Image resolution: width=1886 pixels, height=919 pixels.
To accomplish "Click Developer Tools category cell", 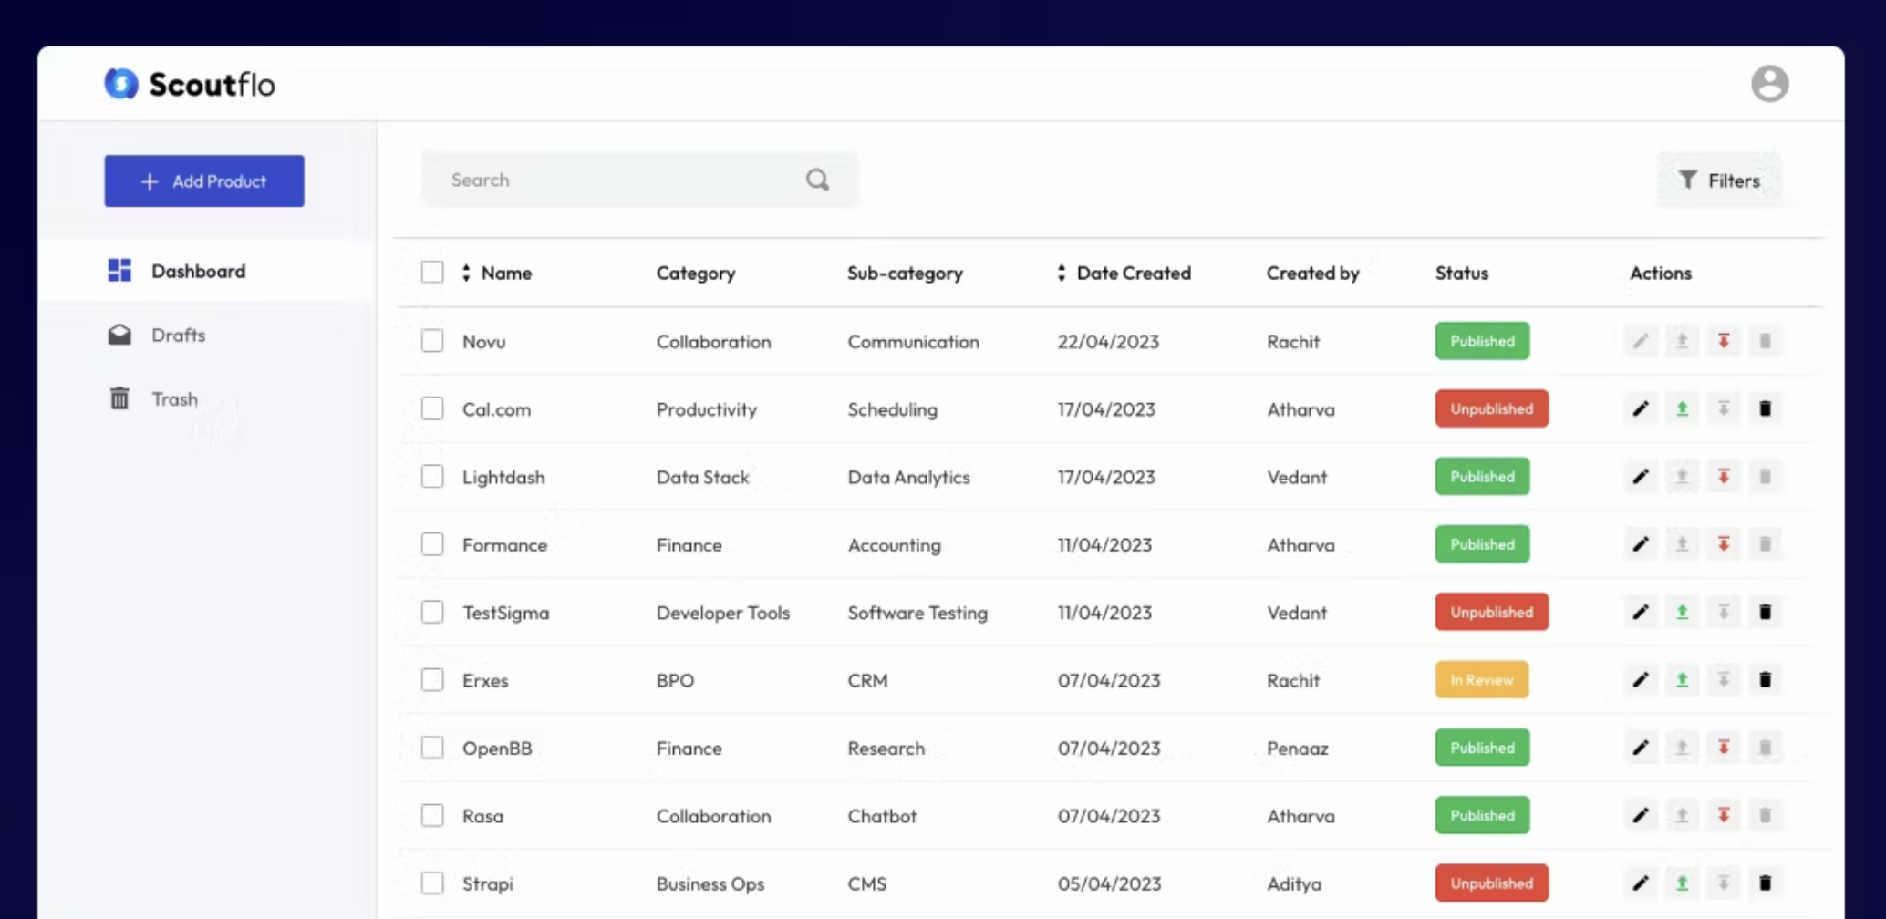I will pos(723,613).
